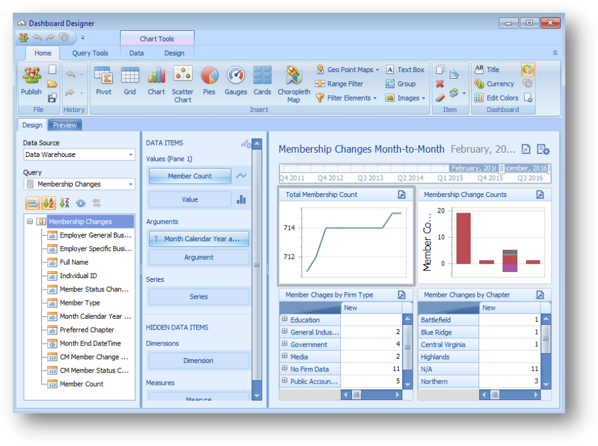Open the Query Tools ribbon tab
Viewport: 598px width, 446px height.
(x=90, y=53)
